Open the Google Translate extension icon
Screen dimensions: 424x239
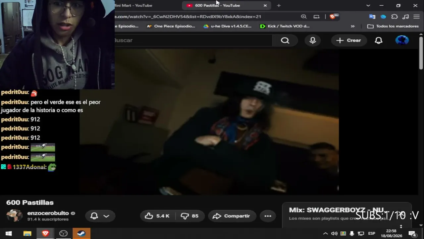(x=372, y=17)
